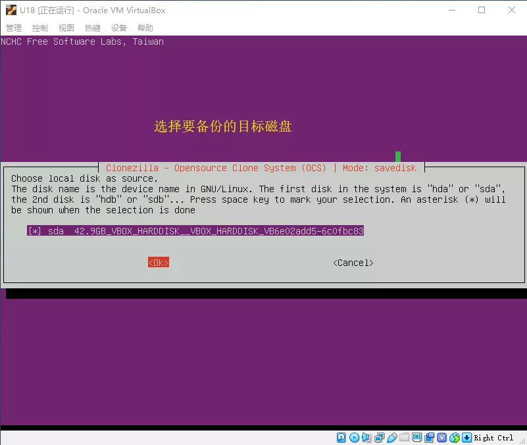This screenshot has width=527, height=445.
Task: Click the keyboard capture arrow icon
Action: (467, 437)
